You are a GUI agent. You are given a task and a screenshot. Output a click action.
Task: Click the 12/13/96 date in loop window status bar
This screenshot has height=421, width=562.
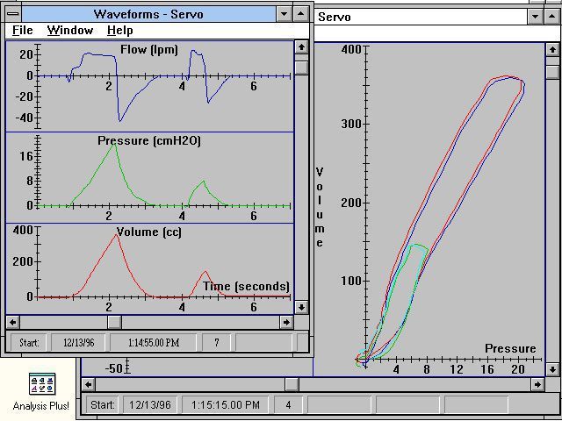click(x=149, y=405)
